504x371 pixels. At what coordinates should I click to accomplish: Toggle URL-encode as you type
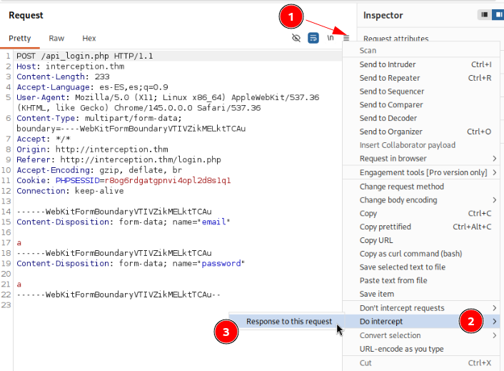coord(421,349)
